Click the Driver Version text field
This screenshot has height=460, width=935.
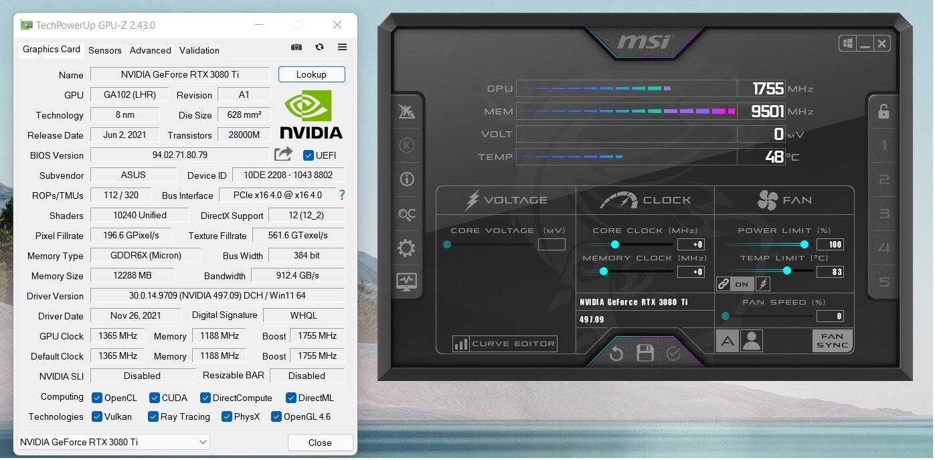[218, 295]
